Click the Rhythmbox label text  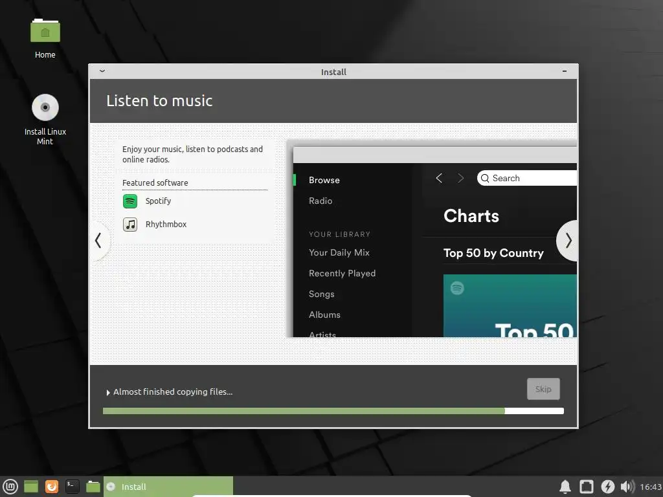coord(166,225)
